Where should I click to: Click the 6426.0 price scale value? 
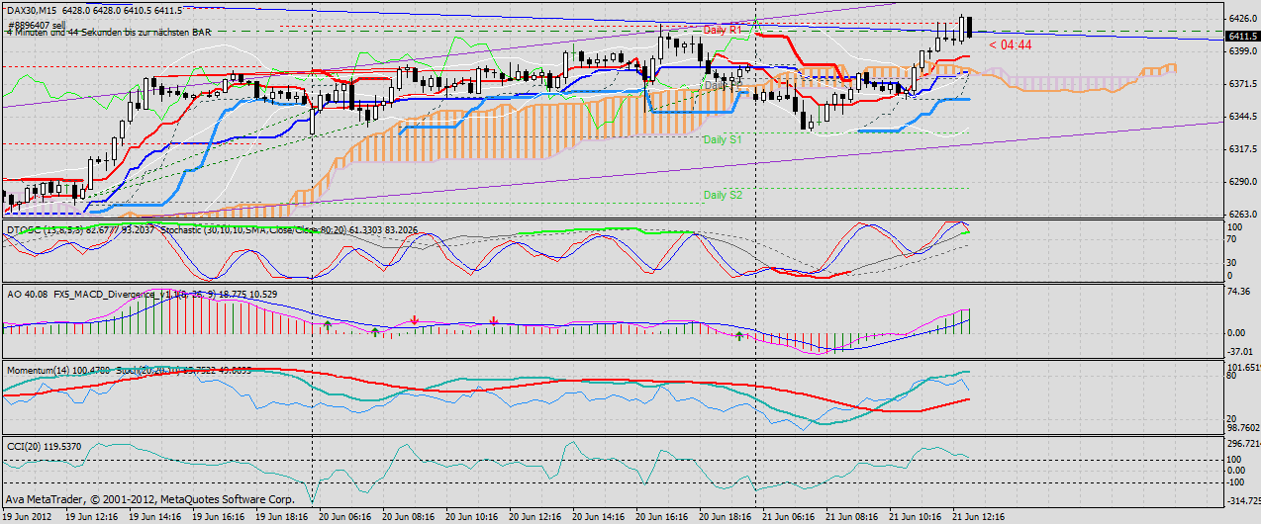pos(1242,19)
